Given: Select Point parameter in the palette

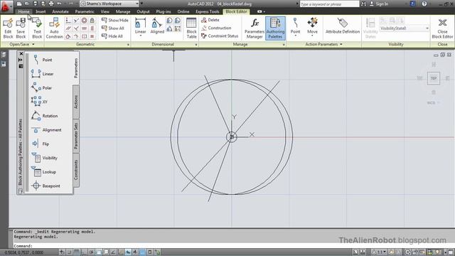Looking at the screenshot, I should [43, 60].
